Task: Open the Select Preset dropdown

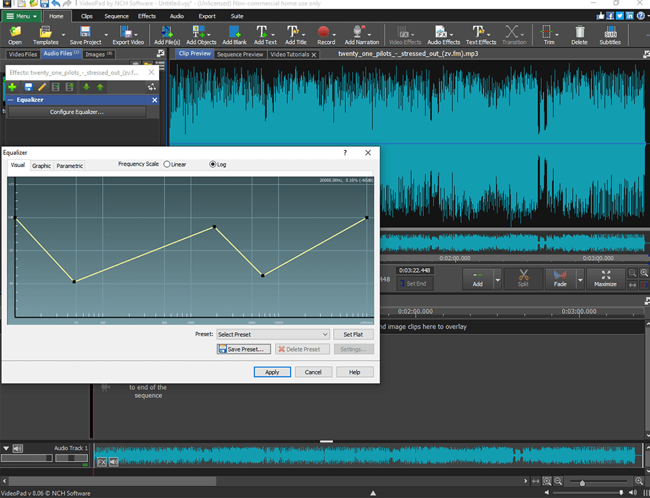Action: coord(273,334)
